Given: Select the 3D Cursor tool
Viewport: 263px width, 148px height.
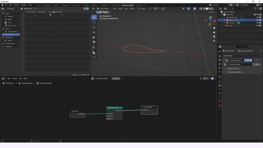Looking at the screenshot, I should 94,22.
